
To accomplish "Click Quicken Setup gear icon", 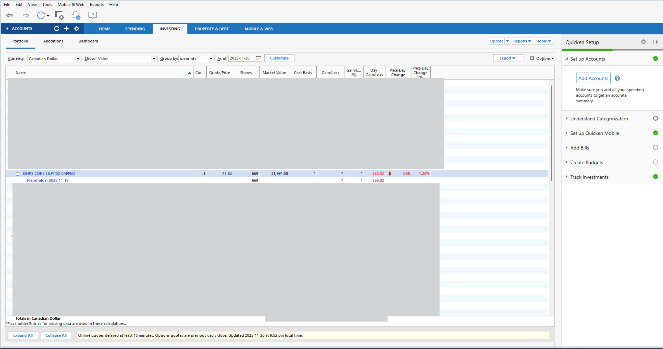I will point(643,42).
